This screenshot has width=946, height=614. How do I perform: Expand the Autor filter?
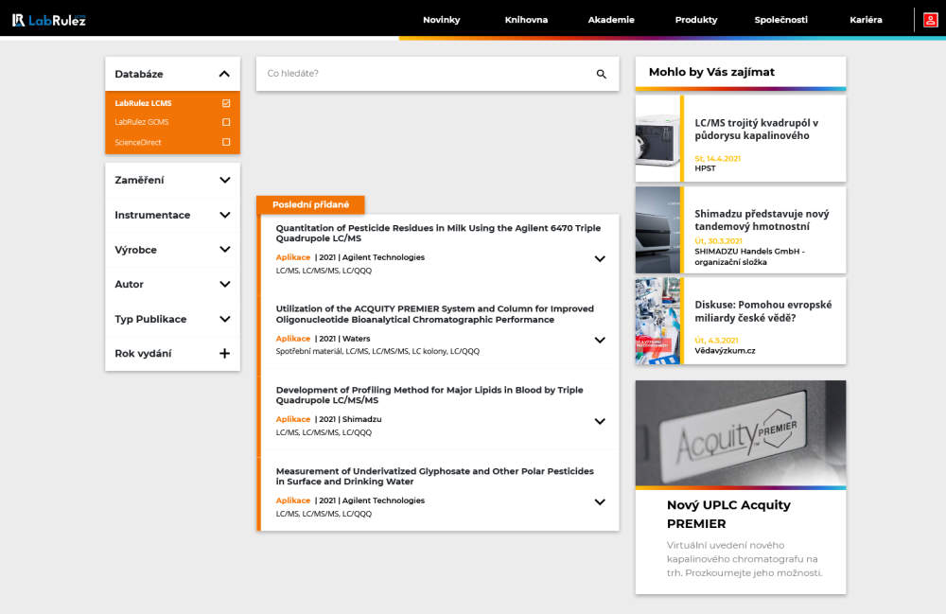[x=224, y=284]
